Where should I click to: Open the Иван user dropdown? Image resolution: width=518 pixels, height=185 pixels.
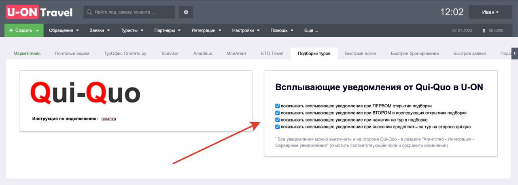coord(490,12)
